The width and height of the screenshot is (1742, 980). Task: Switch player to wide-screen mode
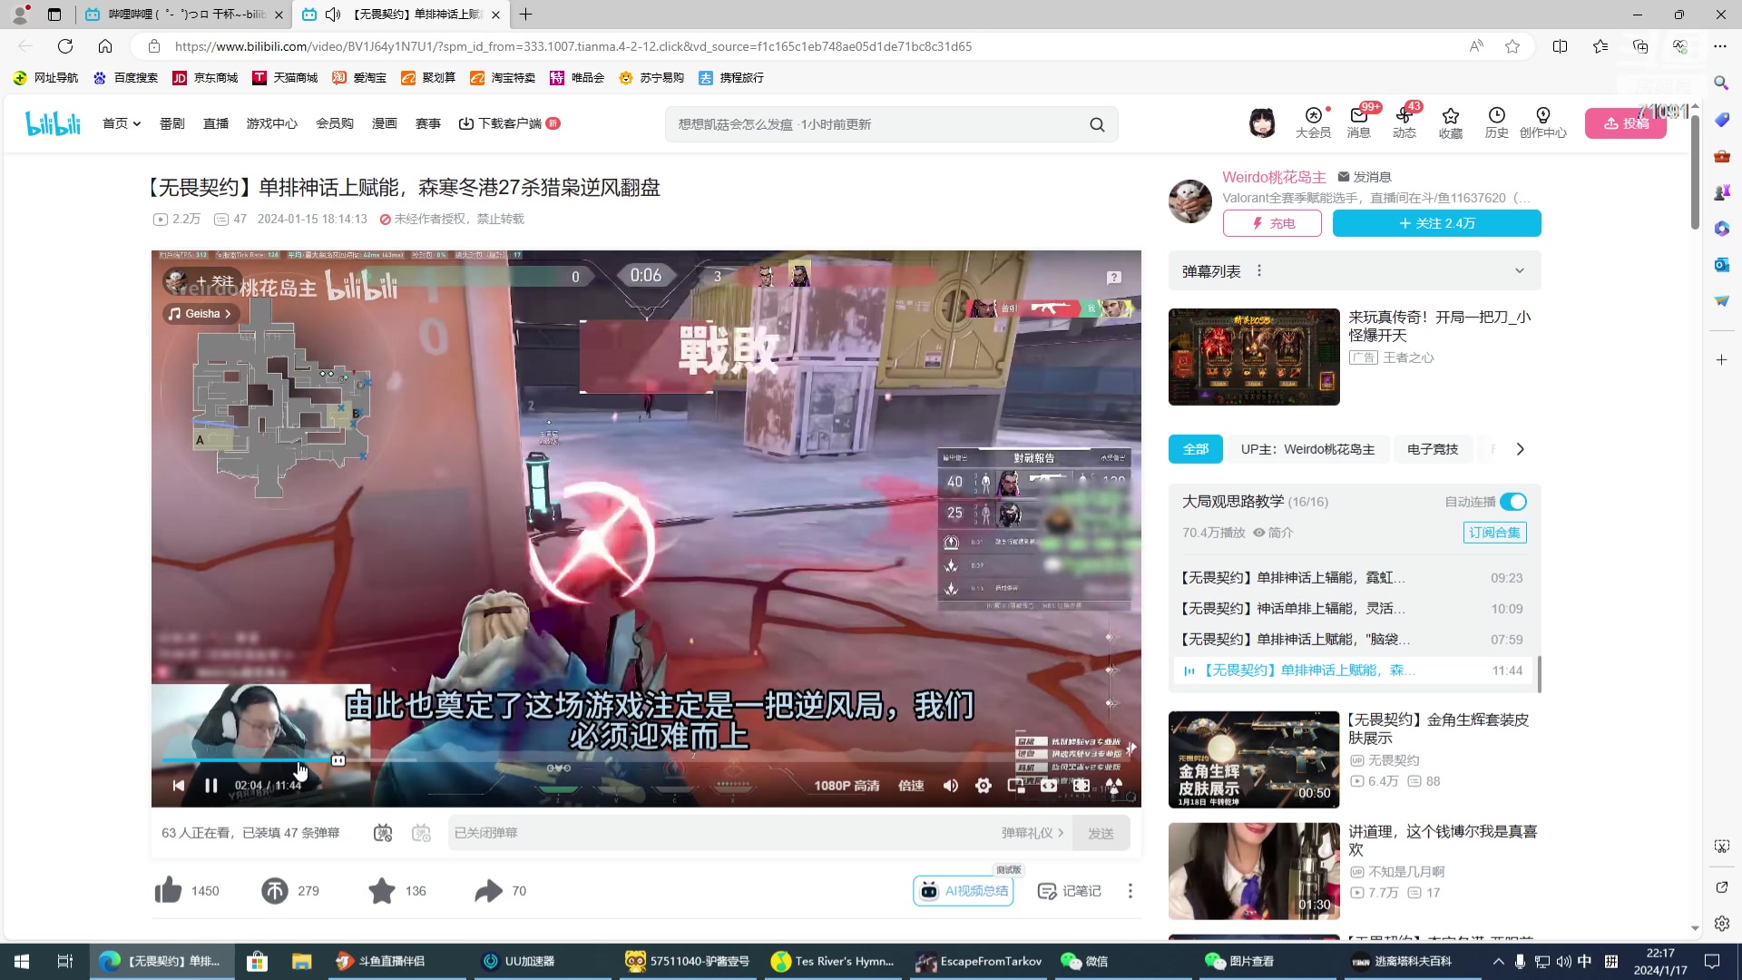click(1049, 786)
